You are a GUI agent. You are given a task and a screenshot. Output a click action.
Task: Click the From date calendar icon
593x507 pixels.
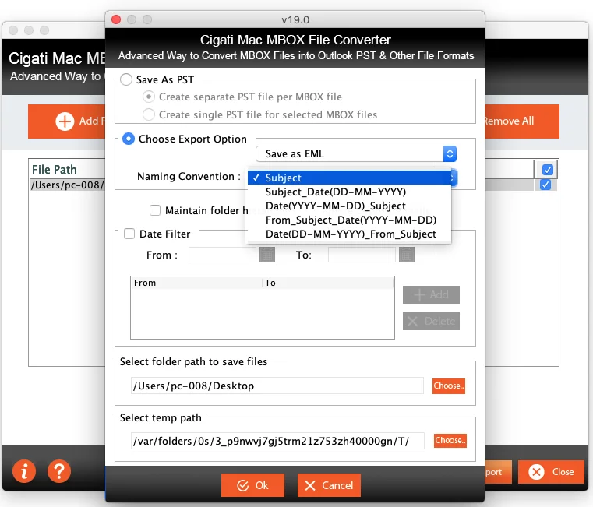point(267,255)
